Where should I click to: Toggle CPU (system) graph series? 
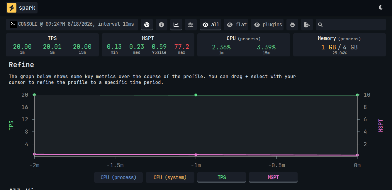(x=170, y=177)
